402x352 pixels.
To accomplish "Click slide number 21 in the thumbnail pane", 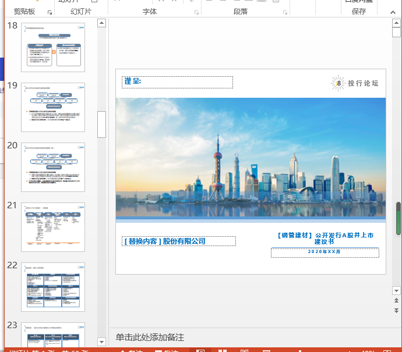I will pos(12,205).
